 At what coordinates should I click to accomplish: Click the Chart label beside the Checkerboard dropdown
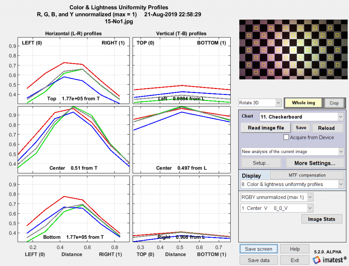(247, 116)
